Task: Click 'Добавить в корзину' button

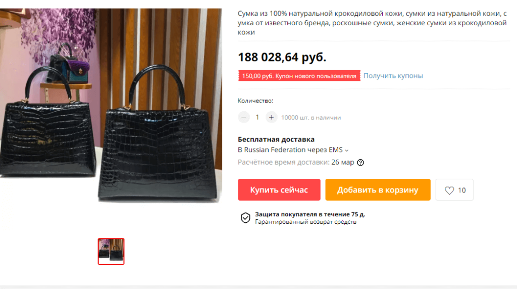Action: coord(378,189)
